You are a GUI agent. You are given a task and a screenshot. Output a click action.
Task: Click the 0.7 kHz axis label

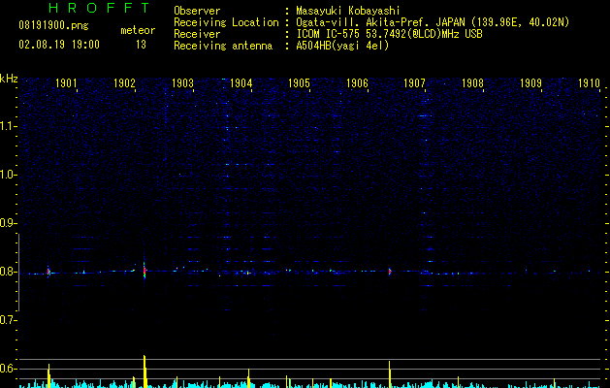8,320
